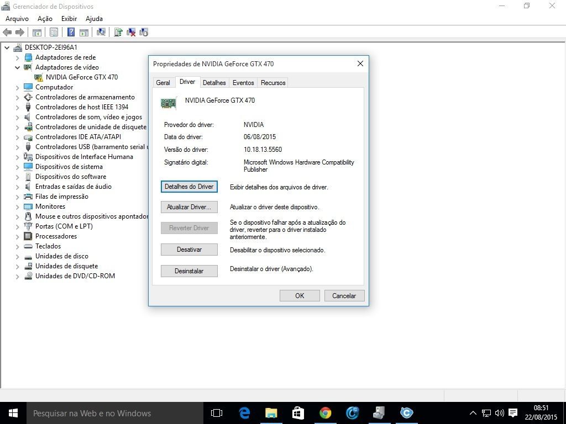566x424 pixels.
Task: Collapse the DESKTOP-2EI96A1 root node
Action: point(7,47)
